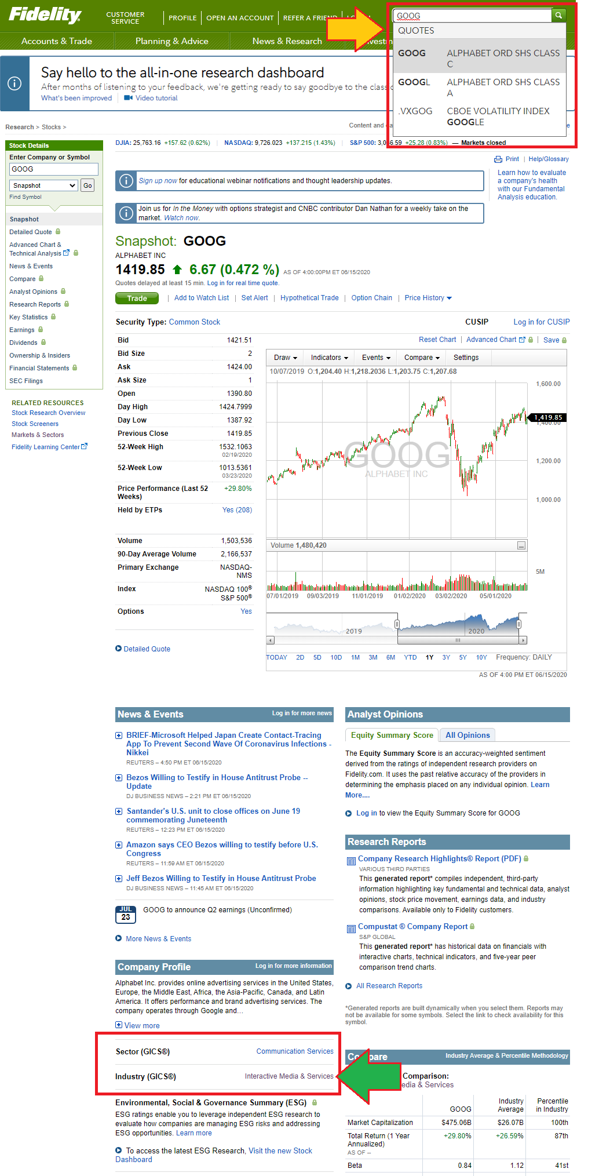The height and width of the screenshot is (1176, 599).
Task: Select the YTD chart timeframe
Action: tap(410, 657)
